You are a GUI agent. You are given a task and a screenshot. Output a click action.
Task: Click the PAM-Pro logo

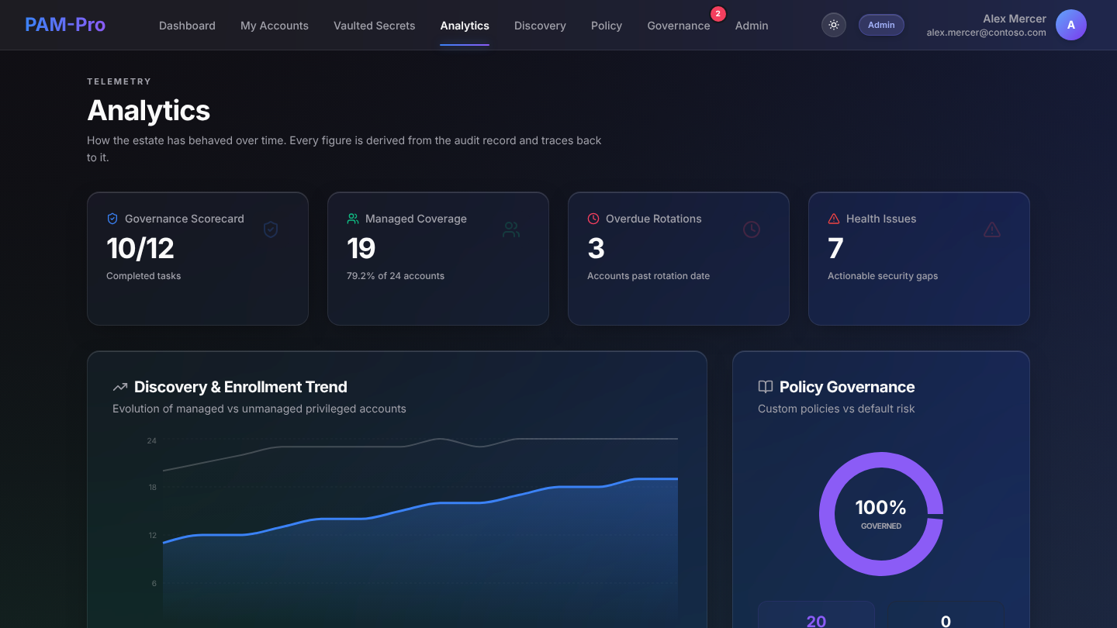(65, 25)
